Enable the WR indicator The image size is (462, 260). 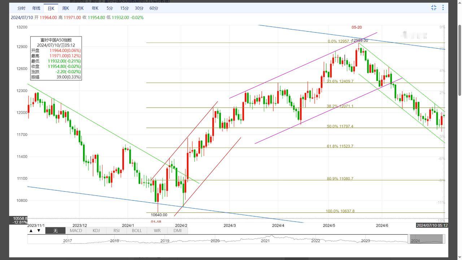(157, 230)
